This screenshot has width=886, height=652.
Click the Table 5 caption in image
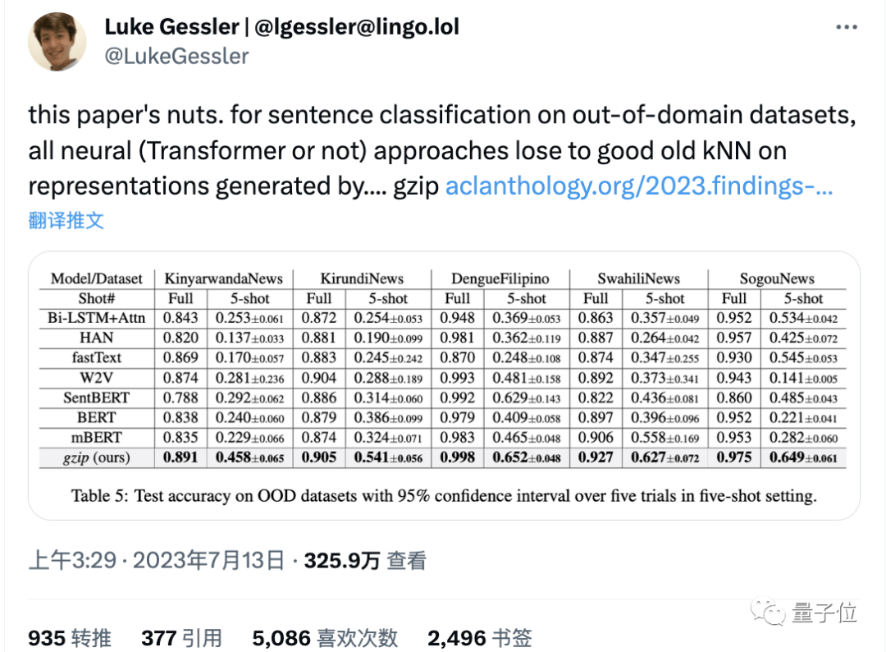tap(444, 496)
